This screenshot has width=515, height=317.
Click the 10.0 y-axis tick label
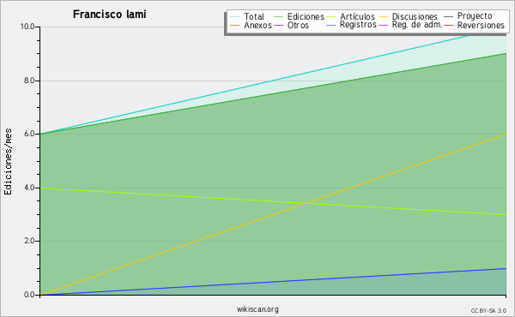(27, 27)
